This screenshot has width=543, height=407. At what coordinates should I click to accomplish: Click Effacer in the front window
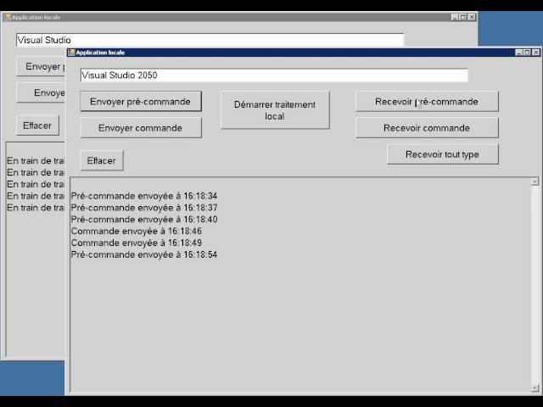[x=102, y=160]
